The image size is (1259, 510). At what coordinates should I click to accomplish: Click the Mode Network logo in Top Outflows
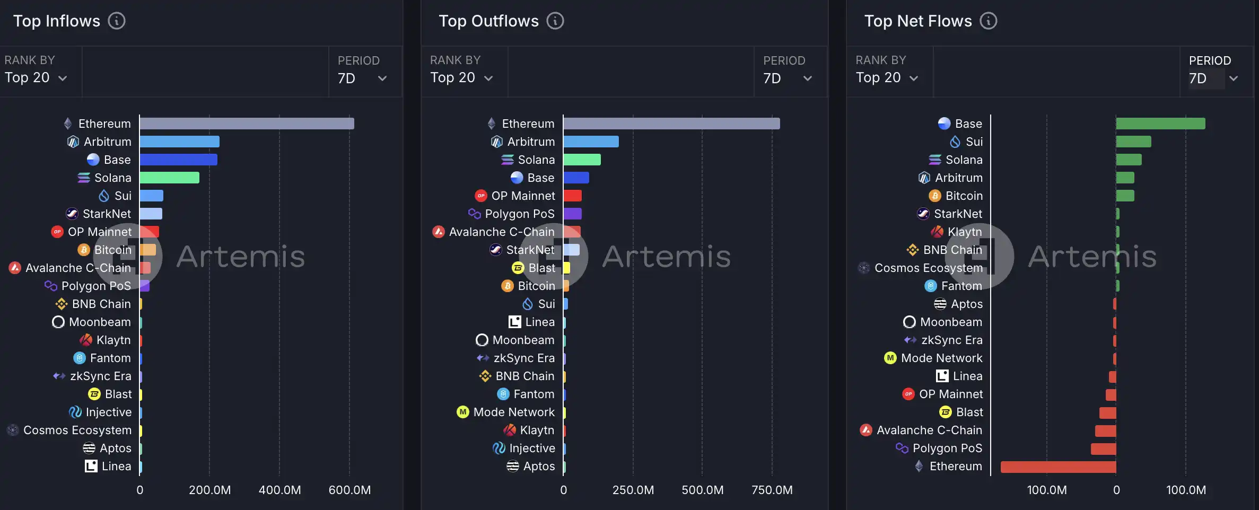point(463,412)
